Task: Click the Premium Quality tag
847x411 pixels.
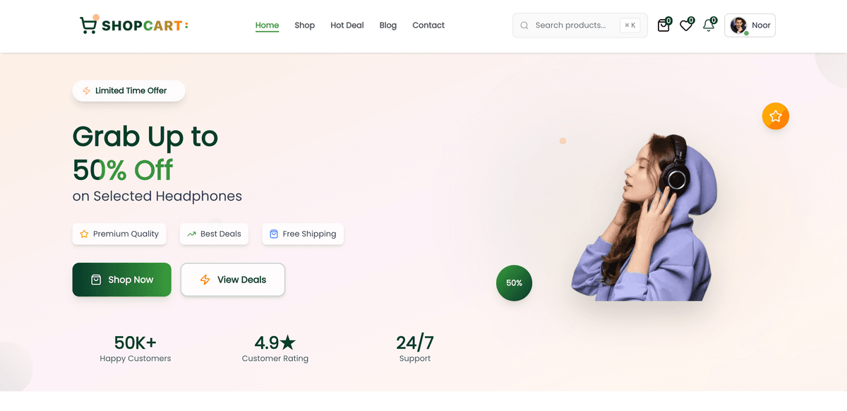Action: click(x=119, y=234)
